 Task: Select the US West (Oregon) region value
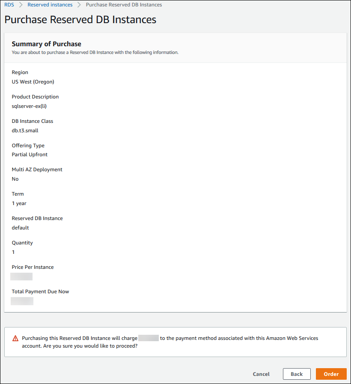33,82
